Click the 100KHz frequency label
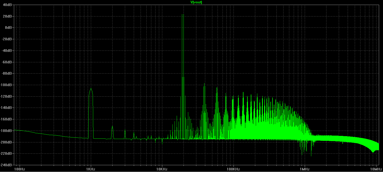The width and height of the screenshot is (383, 172). (233, 169)
